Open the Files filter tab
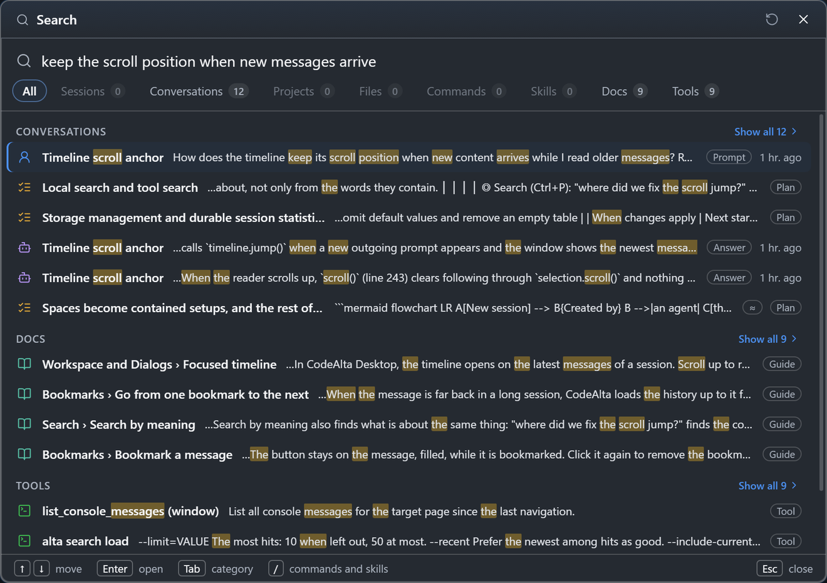827x583 pixels. click(380, 92)
